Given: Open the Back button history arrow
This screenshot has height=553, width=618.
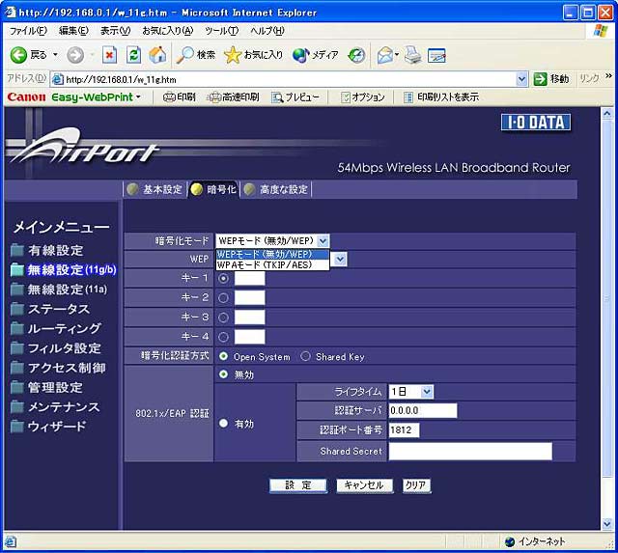Looking at the screenshot, I should (55, 55).
